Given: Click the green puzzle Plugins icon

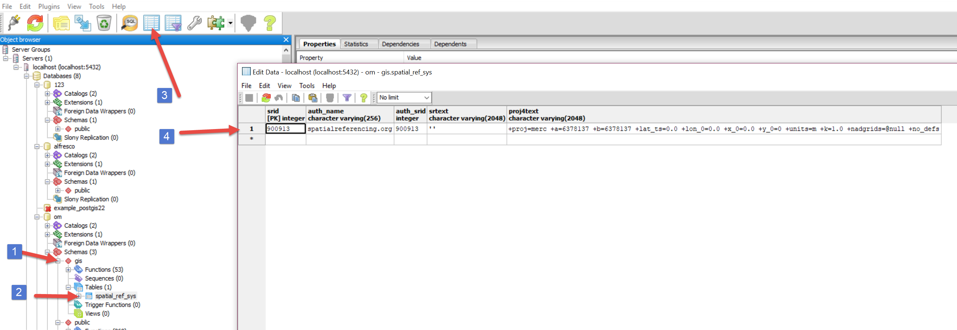Looking at the screenshot, I should click(216, 23).
